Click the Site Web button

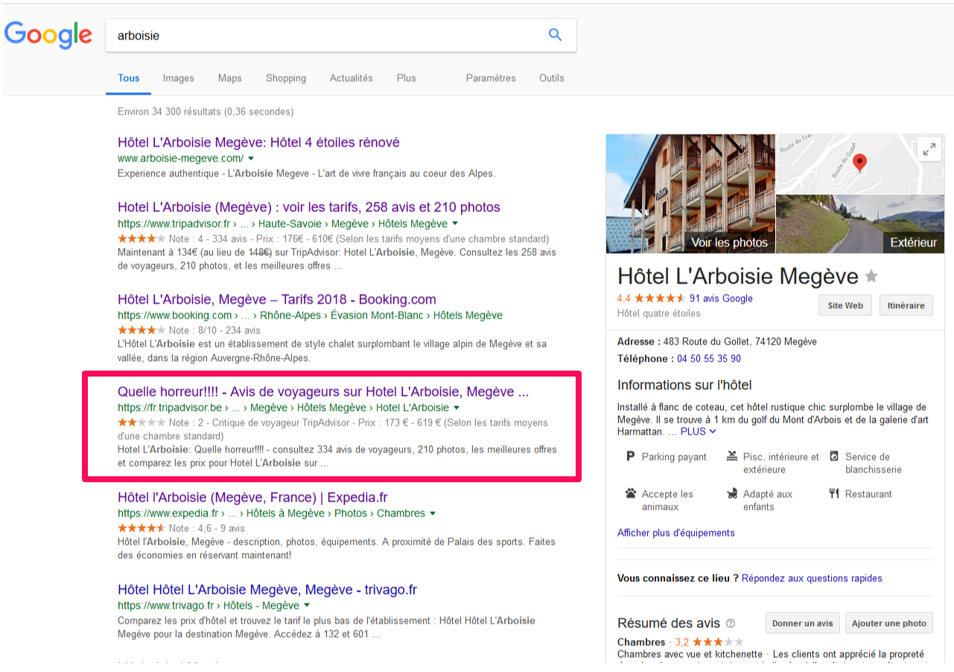click(x=845, y=306)
